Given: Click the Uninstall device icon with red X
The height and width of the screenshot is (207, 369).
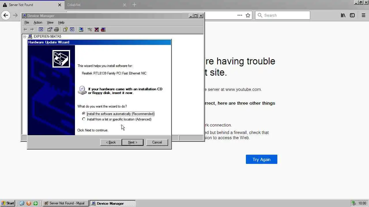Looking at the screenshot, I should pos(97,29).
